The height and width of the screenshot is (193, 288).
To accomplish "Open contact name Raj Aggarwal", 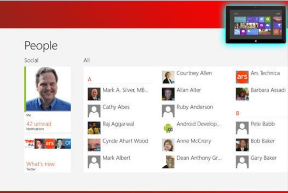I will pyautogui.click(x=118, y=124).
